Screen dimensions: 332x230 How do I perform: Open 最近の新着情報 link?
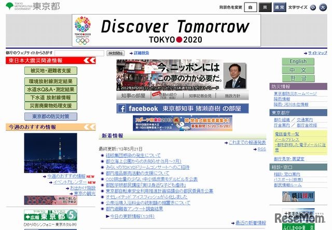pyautogui.click(x=251, y=223)
